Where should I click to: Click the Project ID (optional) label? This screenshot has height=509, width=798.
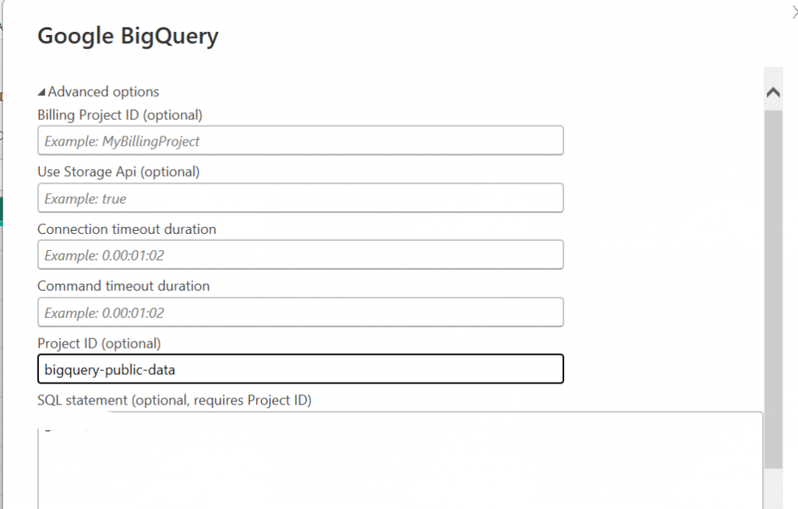coord(99,343)
